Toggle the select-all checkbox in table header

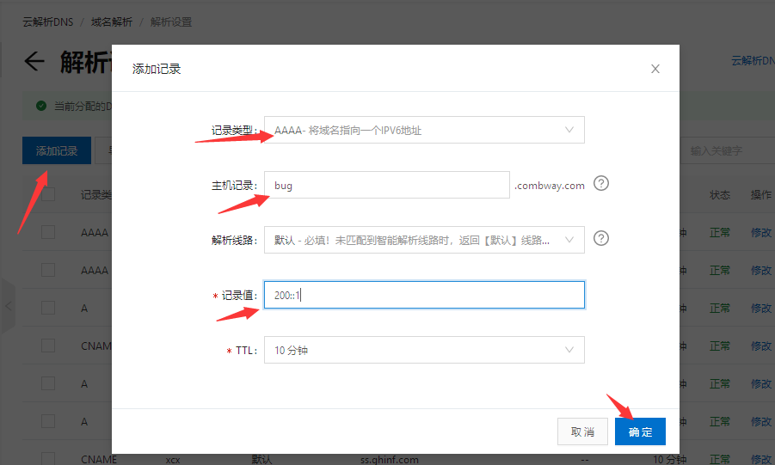48,195
